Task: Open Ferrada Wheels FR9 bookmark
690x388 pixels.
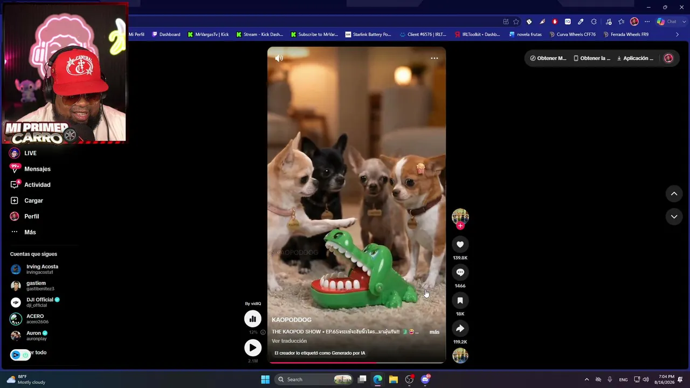Action: point(626,34)
